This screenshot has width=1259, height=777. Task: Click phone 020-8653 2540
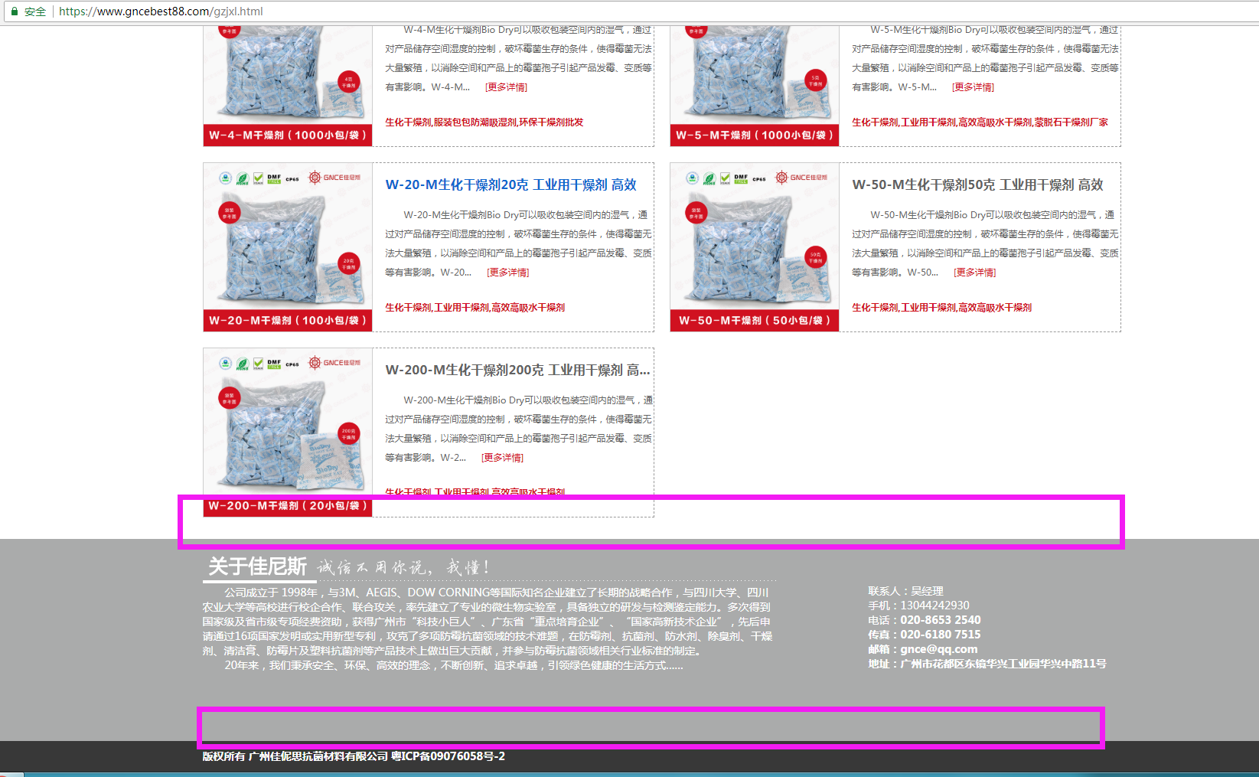940,620
